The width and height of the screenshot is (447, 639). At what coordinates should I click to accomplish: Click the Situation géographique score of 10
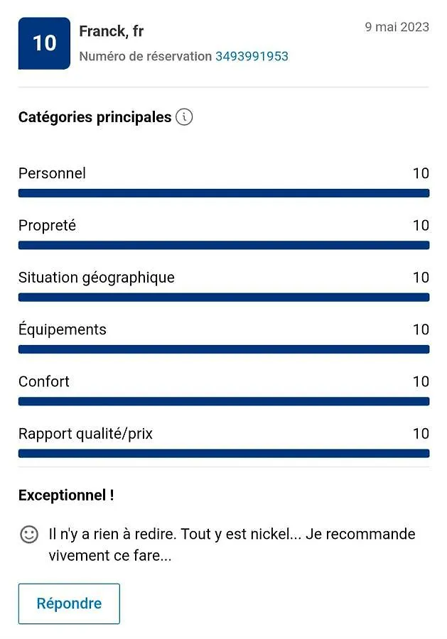click(x=421, y=278)
